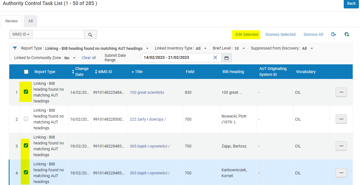
Task: Open 365 bajek title in Karbowniczek row
Action: pyautogui.click(x=150, y=173)
